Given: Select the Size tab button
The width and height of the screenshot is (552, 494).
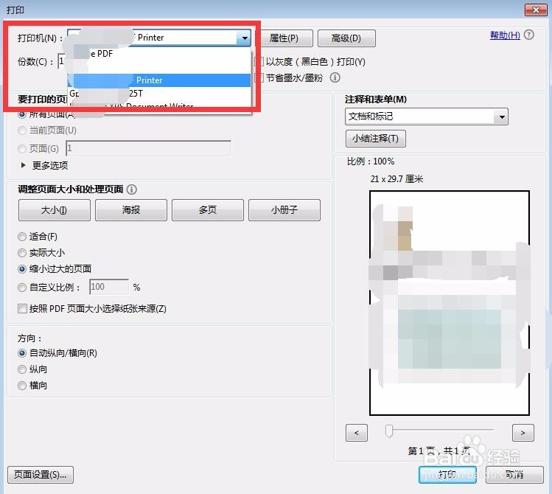Looking at the screenshot, I should pos(55,210).
